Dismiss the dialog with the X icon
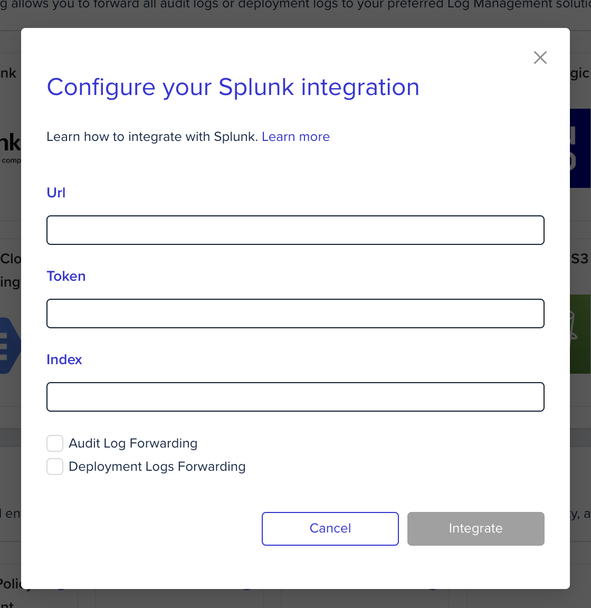This screenshot has width=591, height=608. (540, 58)
